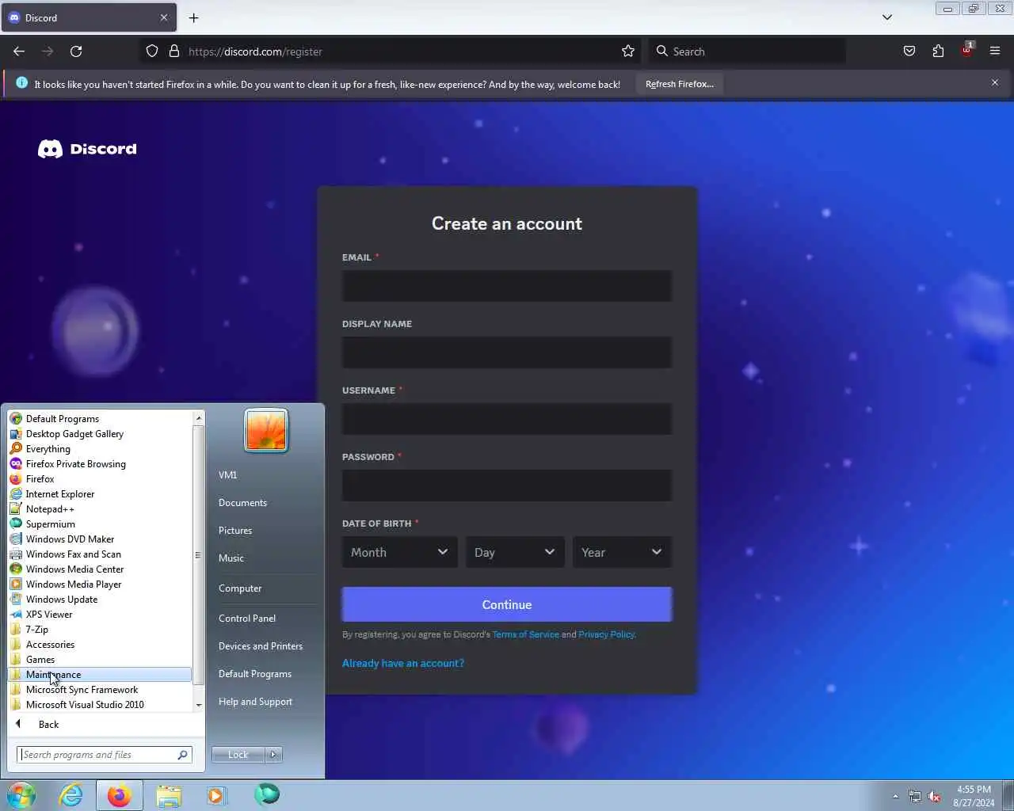Expand the Games folder
The height and width of the screenshot is (811, 1014).
100,660
